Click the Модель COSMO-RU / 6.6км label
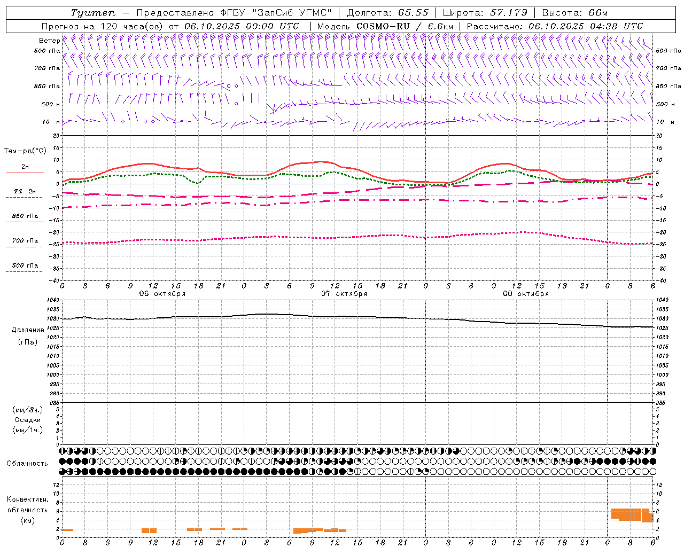This screenshot has height=547, width=684. 385,26
